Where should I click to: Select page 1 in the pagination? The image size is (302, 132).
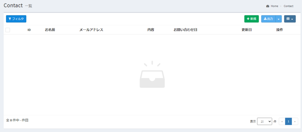288,121
